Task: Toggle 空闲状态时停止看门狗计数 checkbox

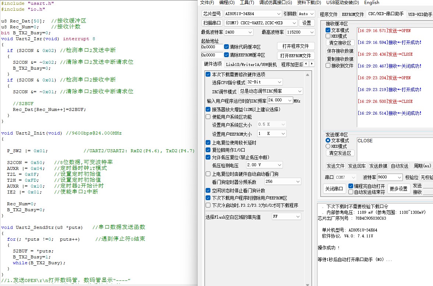Action: (208, 191)
